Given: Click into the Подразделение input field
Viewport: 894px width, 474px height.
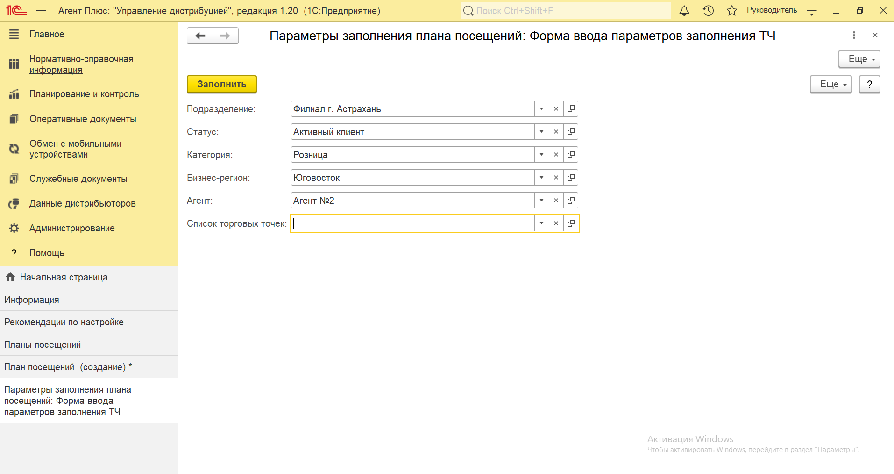Looking at the screenshot, I should click(412, 109).
